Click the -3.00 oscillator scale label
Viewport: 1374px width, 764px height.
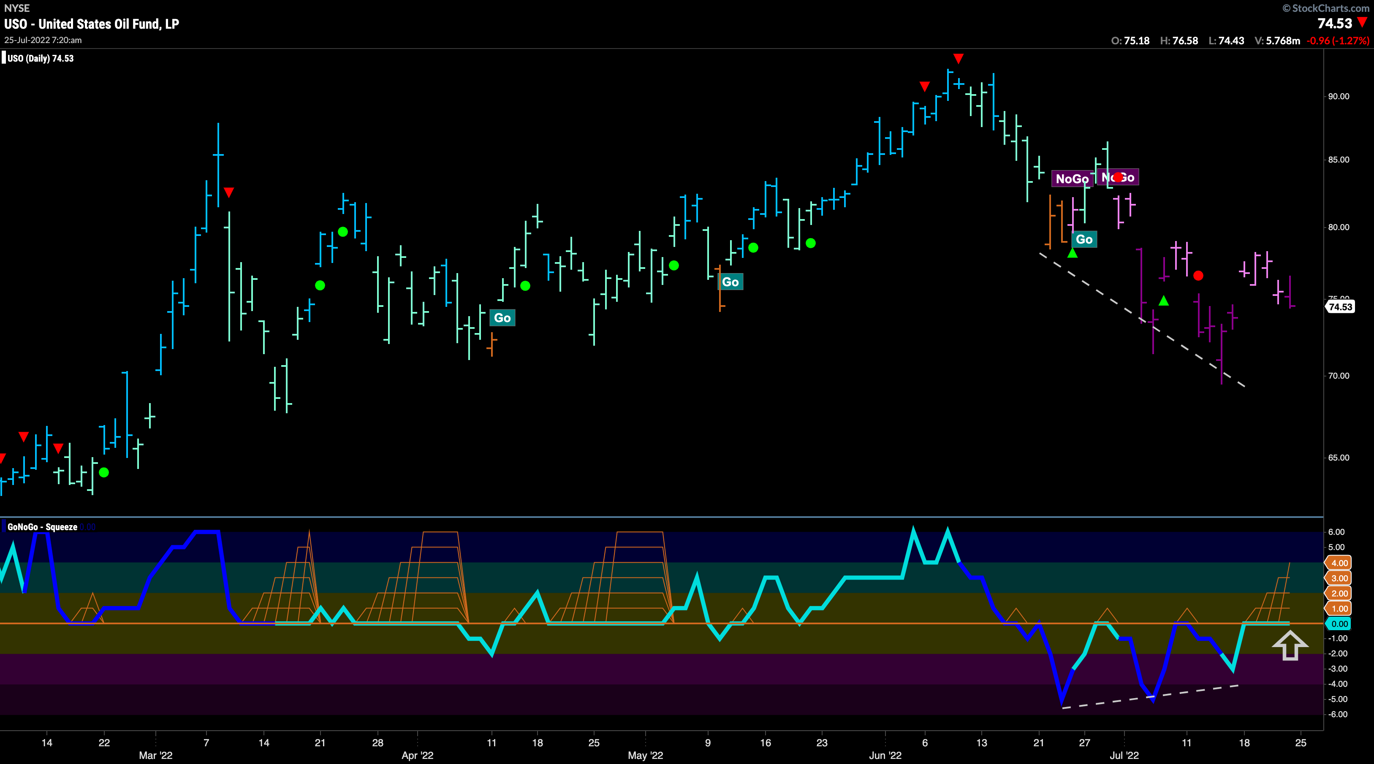[x=1337, y=669]
